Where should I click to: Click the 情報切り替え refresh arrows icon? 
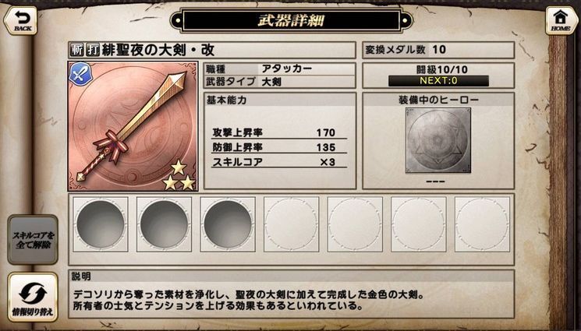tap(33, 292)
